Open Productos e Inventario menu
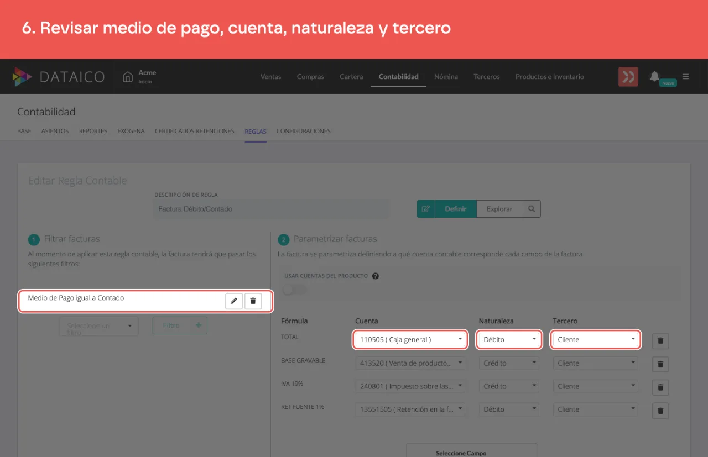The height and width of the screenshot is (457, 708). [x=550, y=77]
